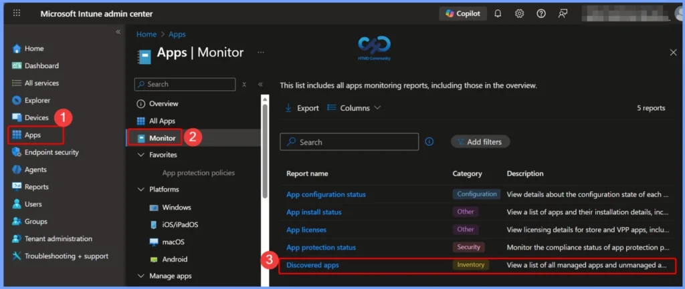Open the app launcher waffle icon
The image size is (685, 289).
click(x=17, y=13)
